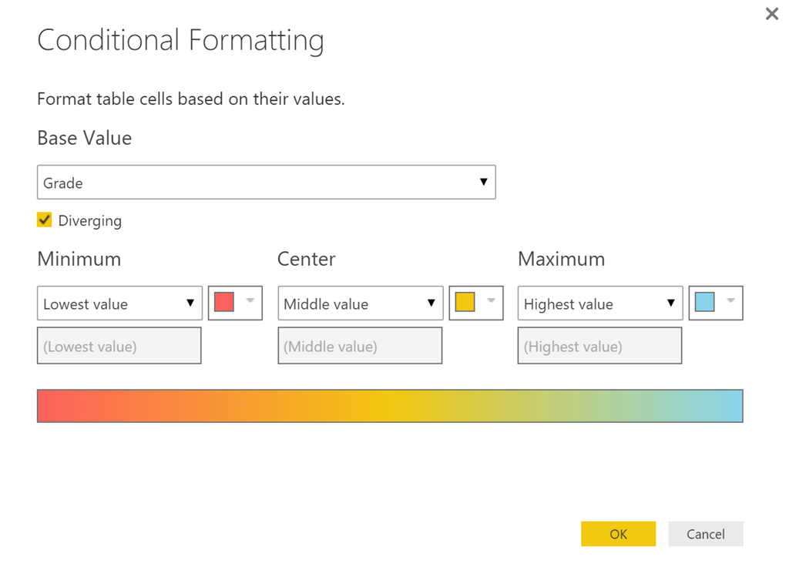
Task: Uncheck the Diverging checkbox
Action: pos(44,220)
